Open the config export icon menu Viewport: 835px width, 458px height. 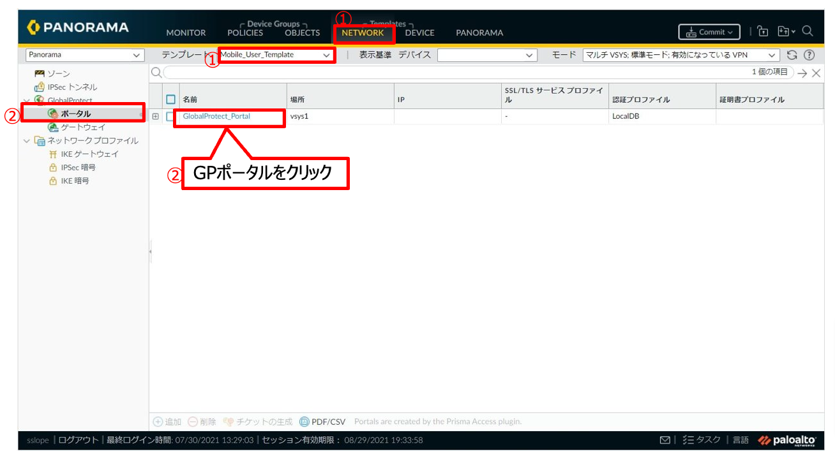click(x=786, y=31)
